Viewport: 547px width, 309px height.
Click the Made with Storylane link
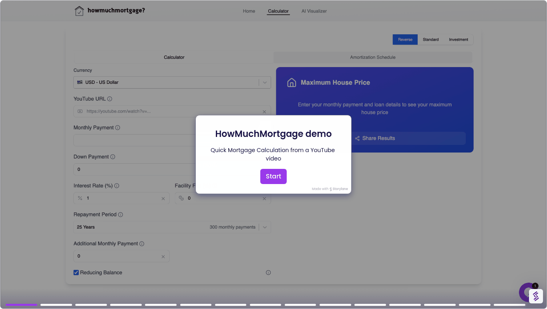[x=330, y=189]
